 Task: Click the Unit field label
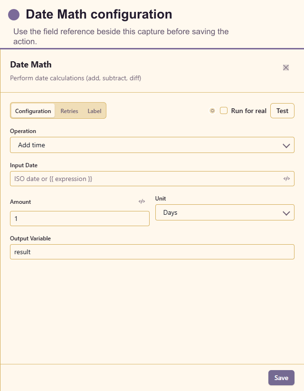point(161,199)
